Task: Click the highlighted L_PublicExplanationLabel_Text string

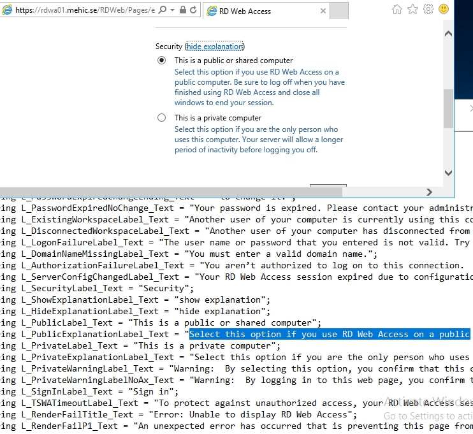Action: pos(329,334)
